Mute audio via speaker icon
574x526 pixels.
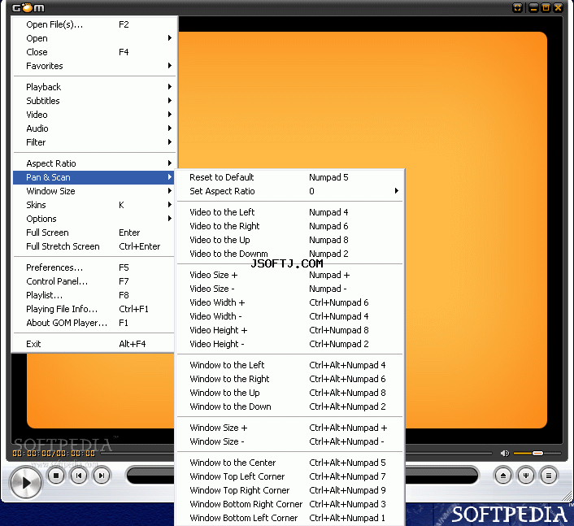505,453
